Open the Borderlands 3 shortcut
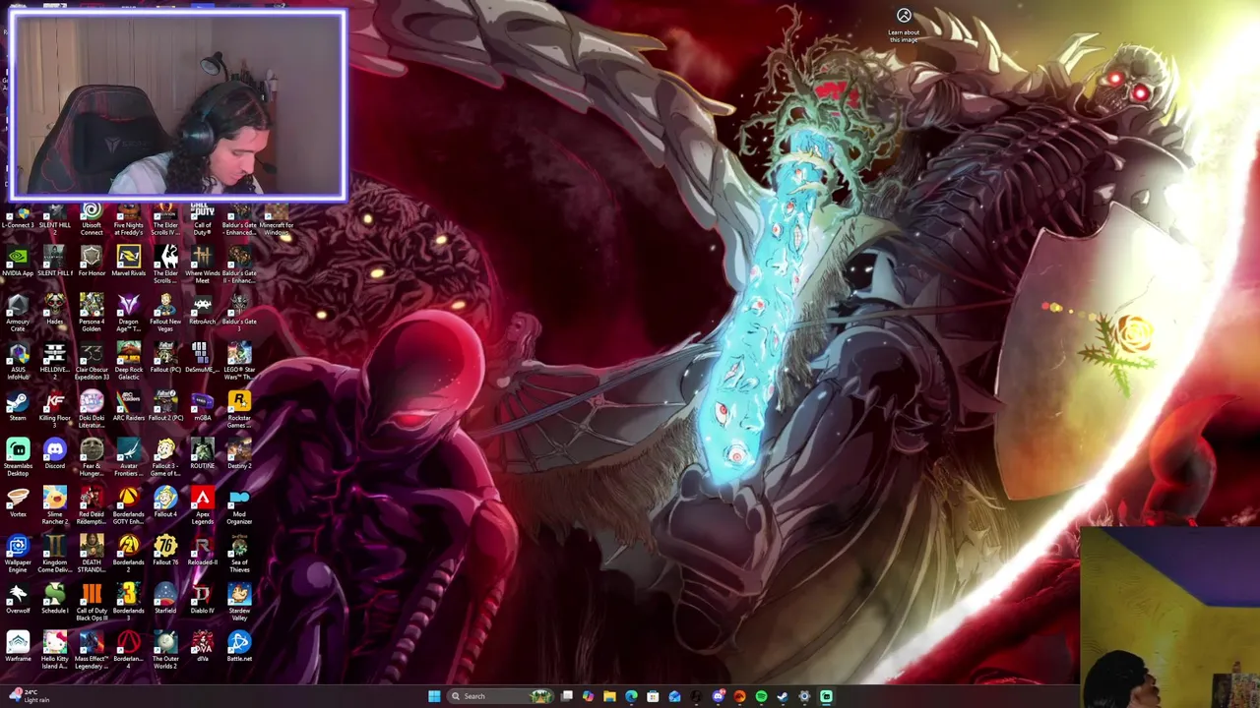 coord(128,603)
